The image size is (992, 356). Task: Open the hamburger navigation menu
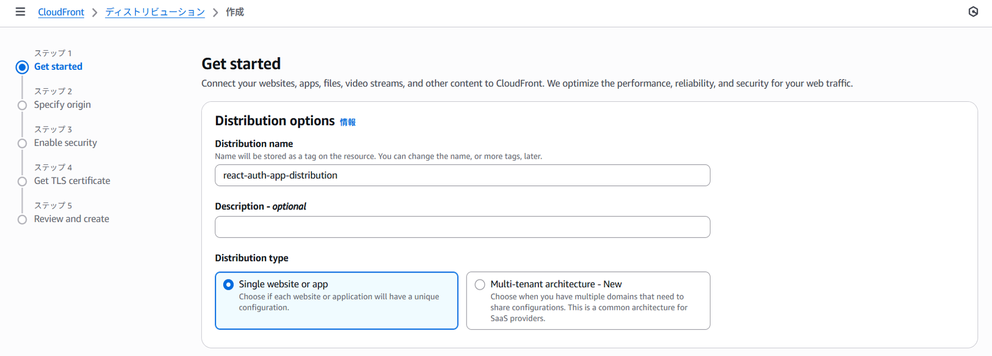point(20,12)
